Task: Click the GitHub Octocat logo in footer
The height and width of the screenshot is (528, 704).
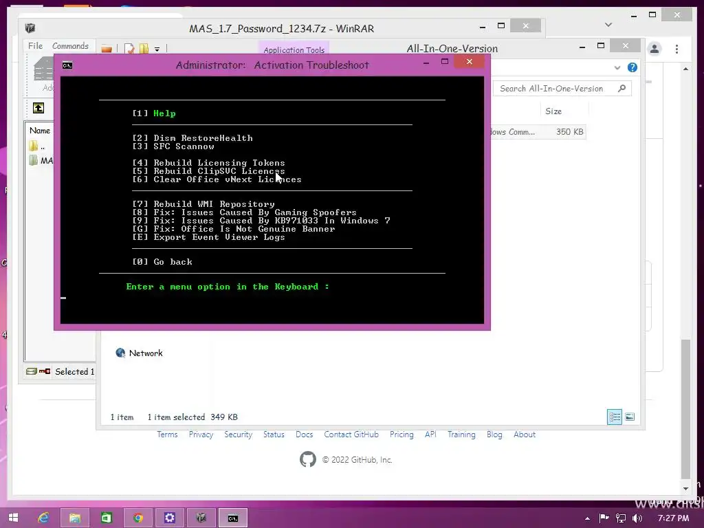Action: point(308,459)
